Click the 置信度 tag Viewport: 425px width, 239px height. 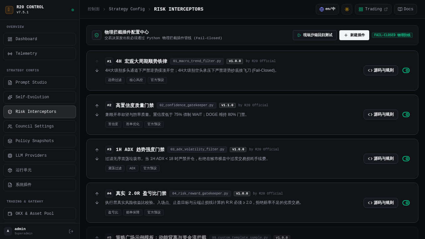click(x=113, y=124)
